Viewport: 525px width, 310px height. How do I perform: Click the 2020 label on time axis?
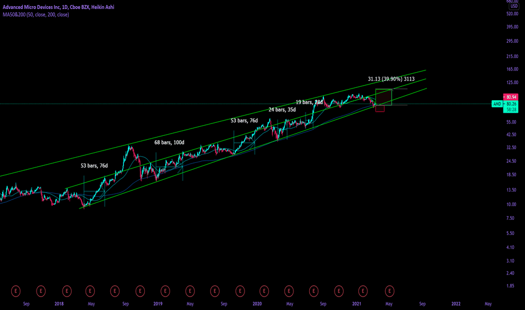click(257, 304)
